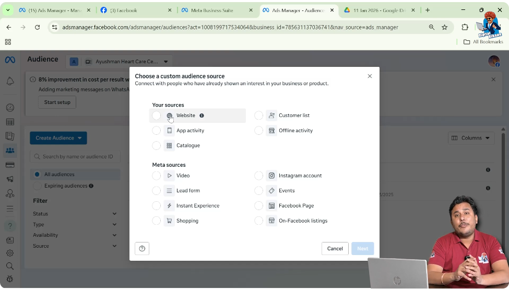This screenshot has width=509, height=289.
Task: Select Expiring audiences radio option
Action: point(37,186)
